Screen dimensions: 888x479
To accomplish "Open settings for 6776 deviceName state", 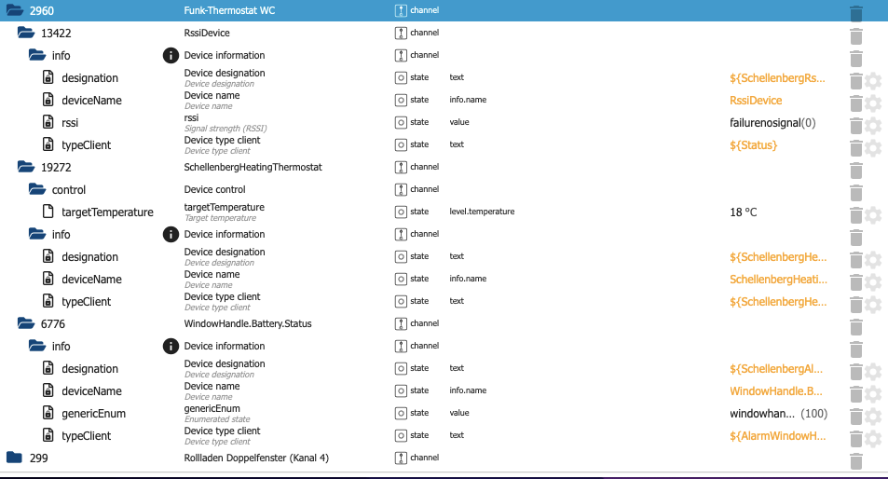I will tap(872, 394).
